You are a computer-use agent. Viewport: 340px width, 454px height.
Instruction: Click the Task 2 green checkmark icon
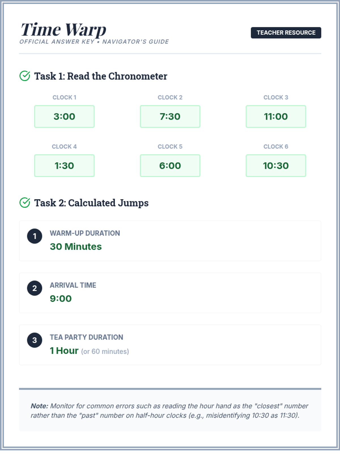point(25,203)
